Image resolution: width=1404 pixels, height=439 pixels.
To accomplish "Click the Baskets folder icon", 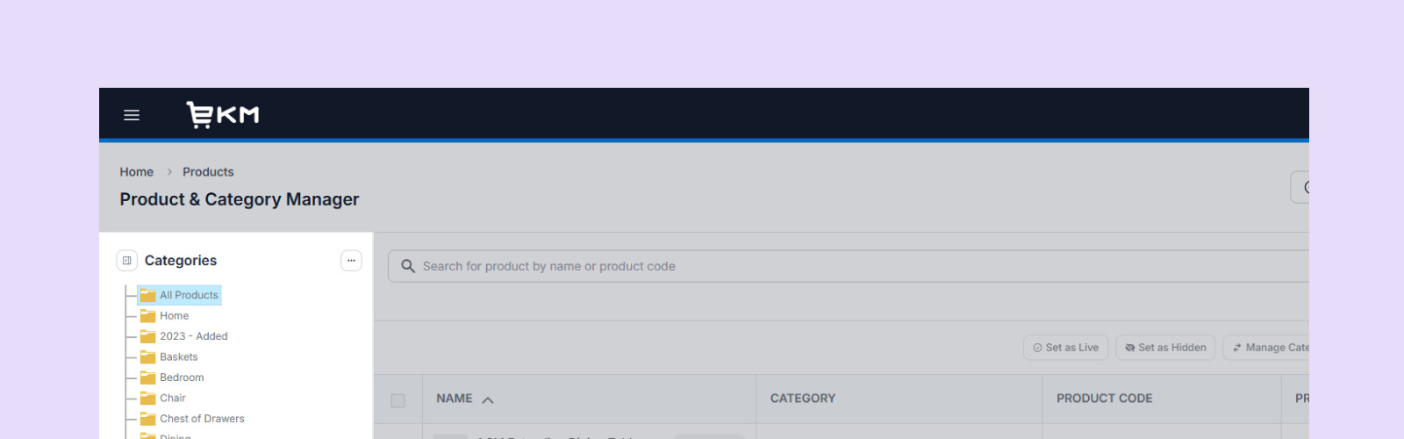I will click(148, 357).
